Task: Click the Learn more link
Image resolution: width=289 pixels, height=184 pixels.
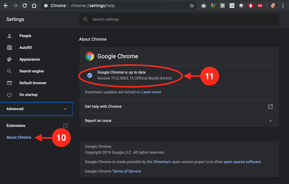Action: [151, 92]
